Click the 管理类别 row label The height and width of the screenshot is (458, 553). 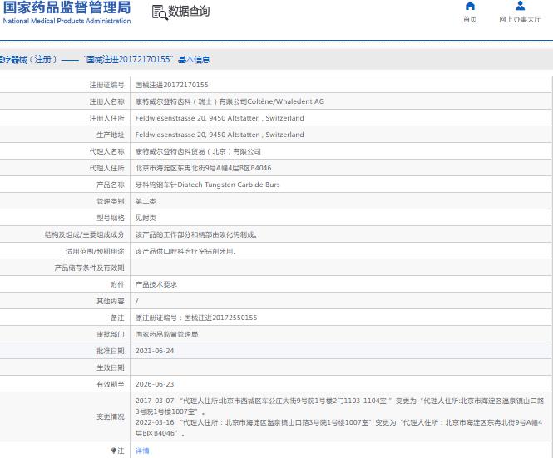110,201
